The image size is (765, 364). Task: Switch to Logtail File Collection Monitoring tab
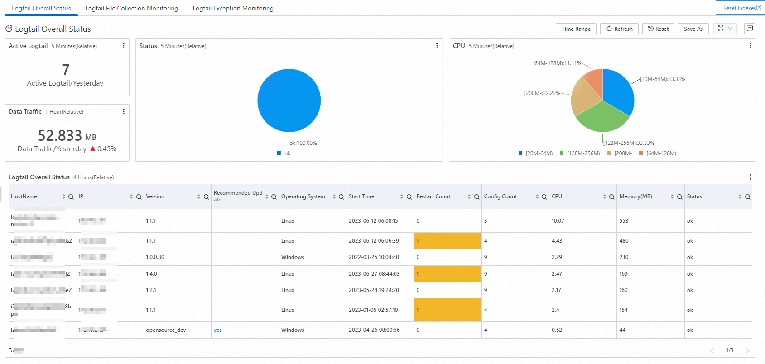131,8
